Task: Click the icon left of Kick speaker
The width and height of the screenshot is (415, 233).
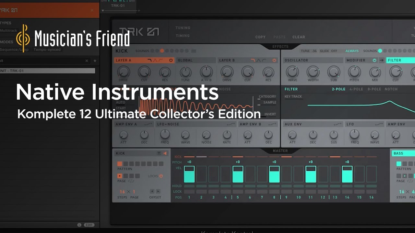Action: coord(159,153)
